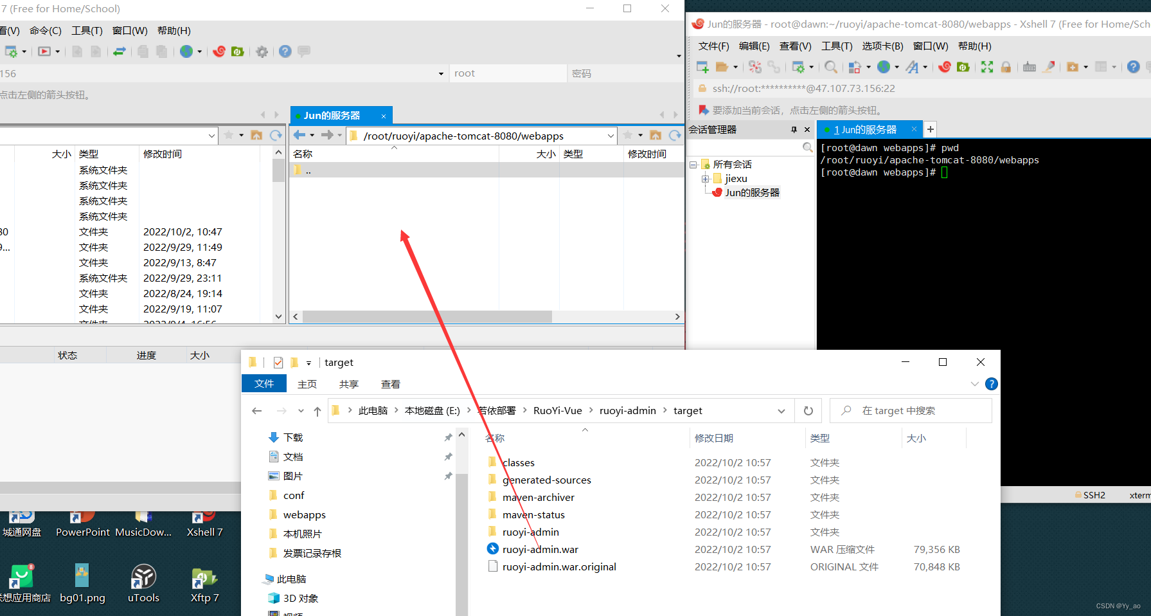
Task: Click the local pane refresh icon in Xftp
Action: (x=276, y=135)
